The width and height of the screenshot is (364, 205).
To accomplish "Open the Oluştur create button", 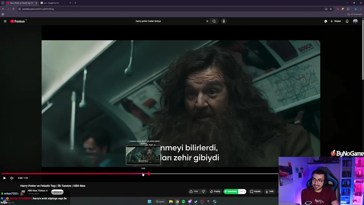I will click(336, 21).
